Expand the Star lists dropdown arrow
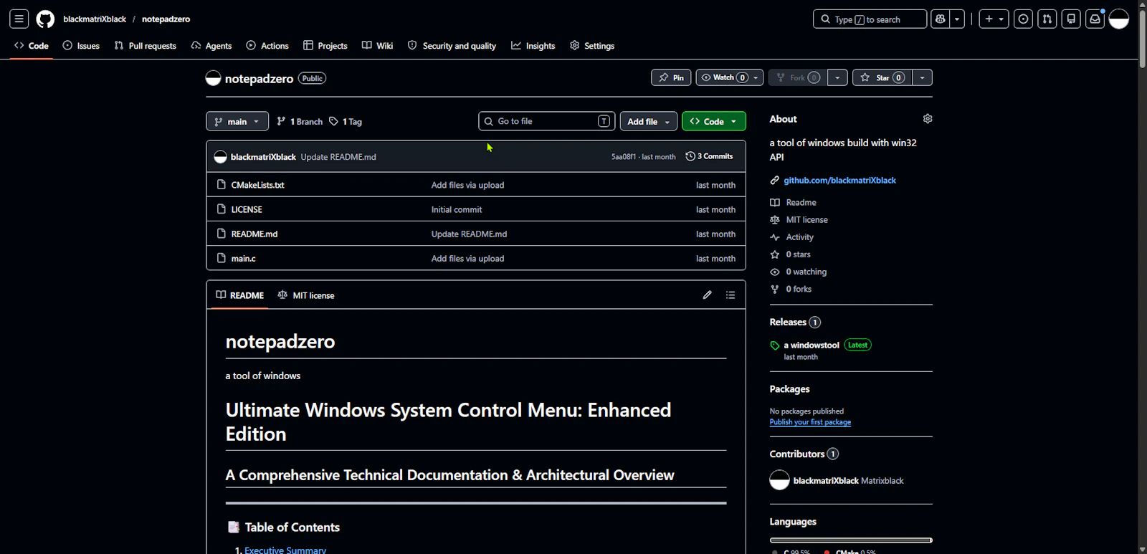The height and width of the screenshot is (554, 1147). 923,77
